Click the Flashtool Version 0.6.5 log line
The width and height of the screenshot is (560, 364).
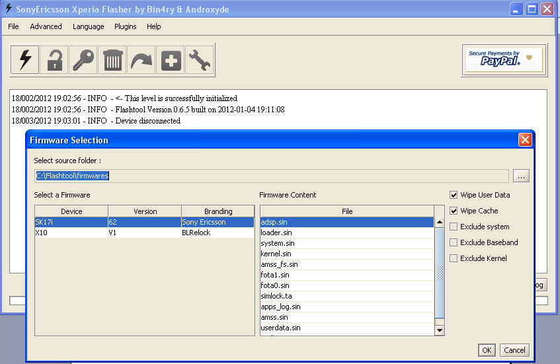pyautogui.click(x=148, y=110)
